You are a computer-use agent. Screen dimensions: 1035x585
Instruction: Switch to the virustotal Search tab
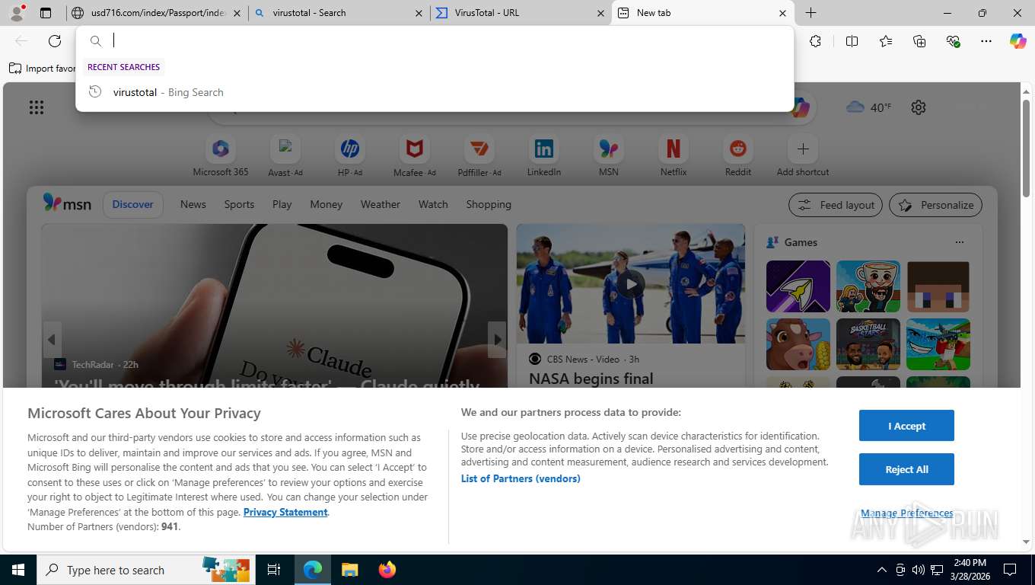click(x=339, y=13)
